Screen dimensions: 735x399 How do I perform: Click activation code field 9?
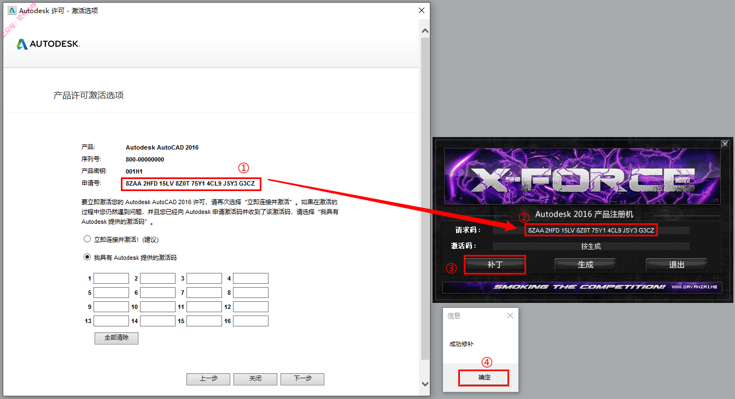tap(111, 307)
